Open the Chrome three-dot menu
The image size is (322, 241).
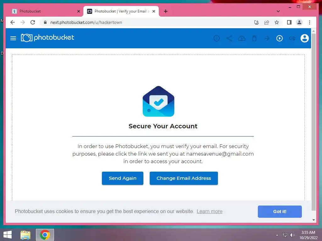(309, 22)
